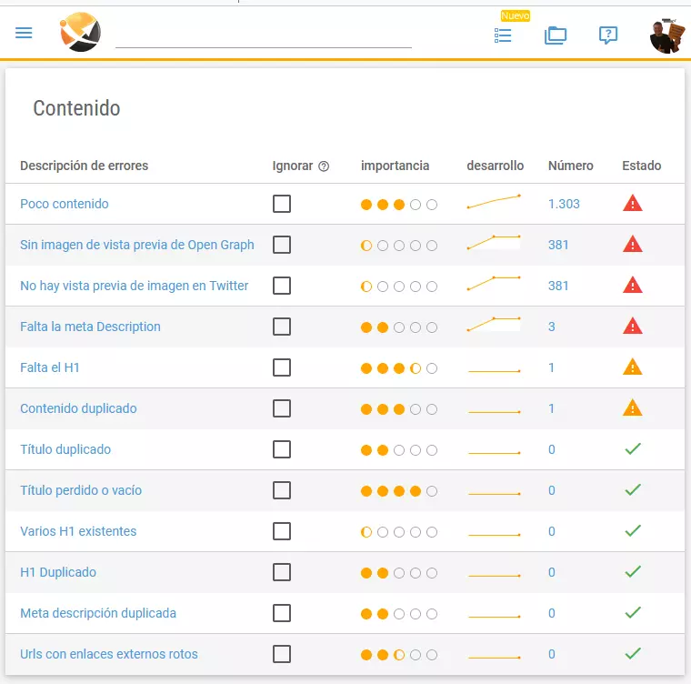Click the Número column header
The image size is (691, 684).
[570, 166]
